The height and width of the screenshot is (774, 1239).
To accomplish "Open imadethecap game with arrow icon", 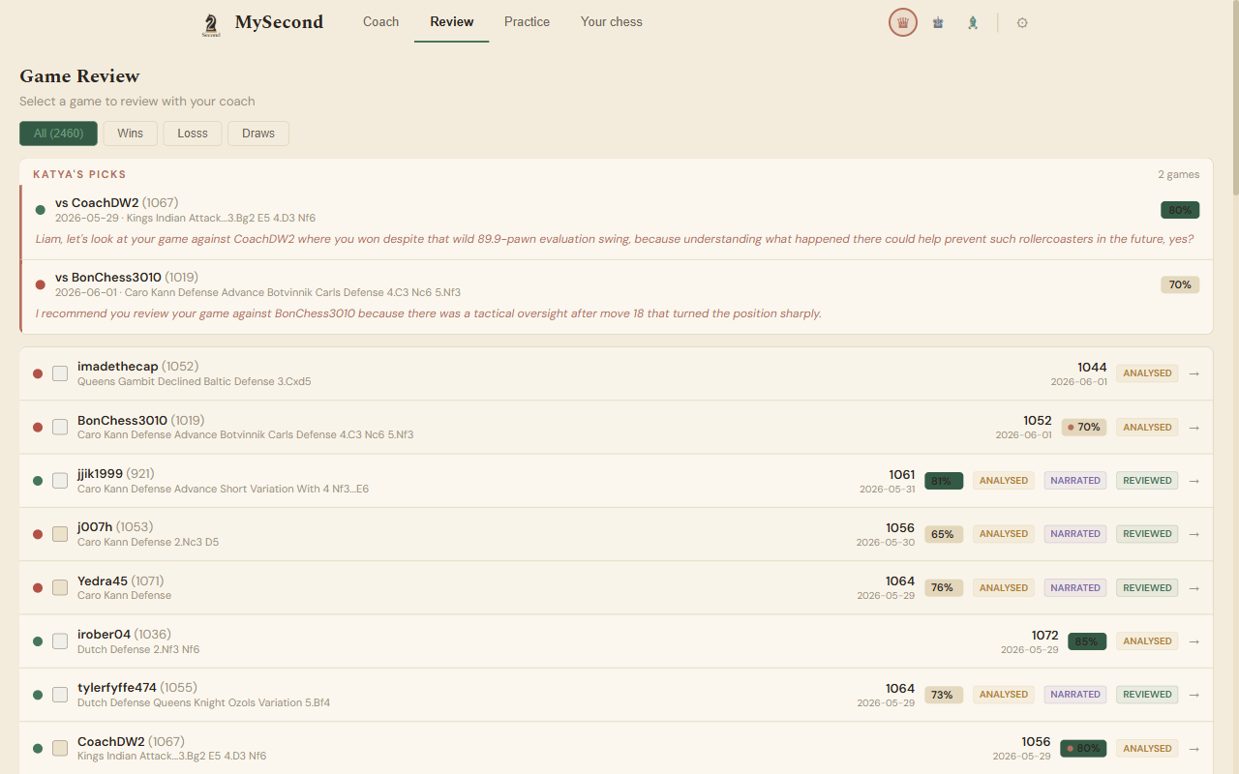I will click(x=1194, y=373).
